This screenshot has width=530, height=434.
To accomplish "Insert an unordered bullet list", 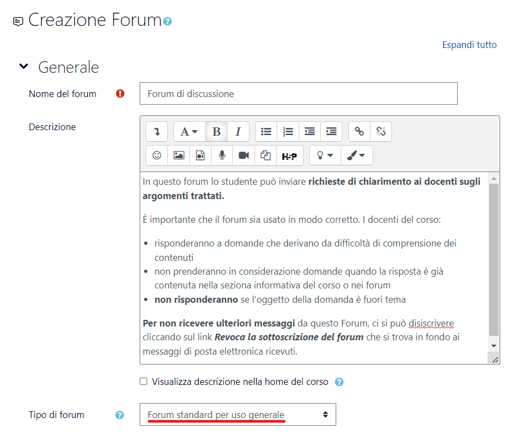I will coord(266,131).
